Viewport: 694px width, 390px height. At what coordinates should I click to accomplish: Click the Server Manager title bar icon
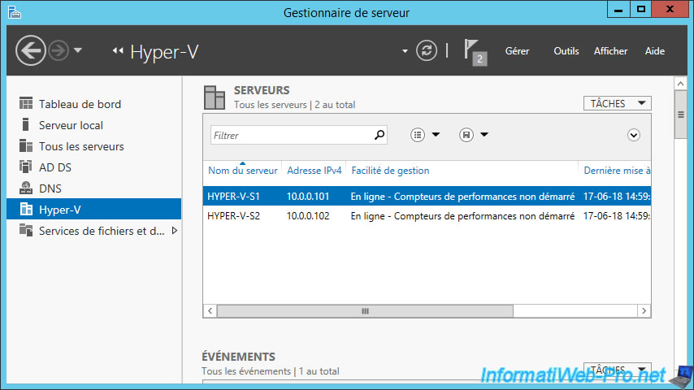14,12
